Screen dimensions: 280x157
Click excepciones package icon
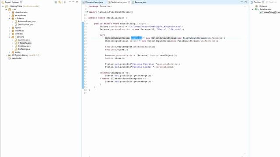coord(13,16)
